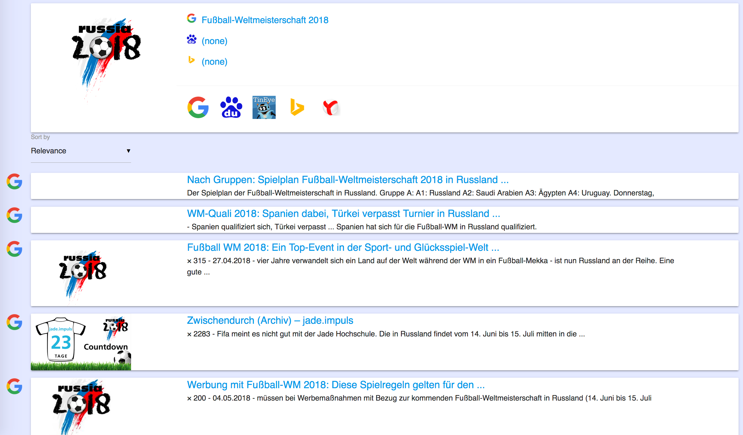Open Fußball-Weltmeisterschaft 2018 guess link
743x435 pixels.
point(265,20)
